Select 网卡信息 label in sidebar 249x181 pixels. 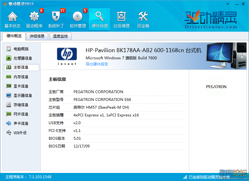[x=21, y=114]
